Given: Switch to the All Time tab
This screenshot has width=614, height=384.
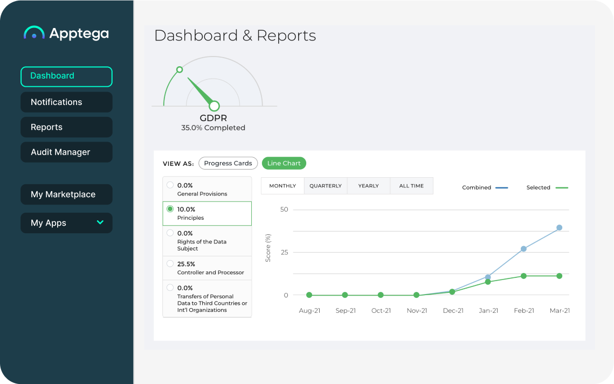Looking at the screenshot, I should pyautogui.click(x=411, y=185).
